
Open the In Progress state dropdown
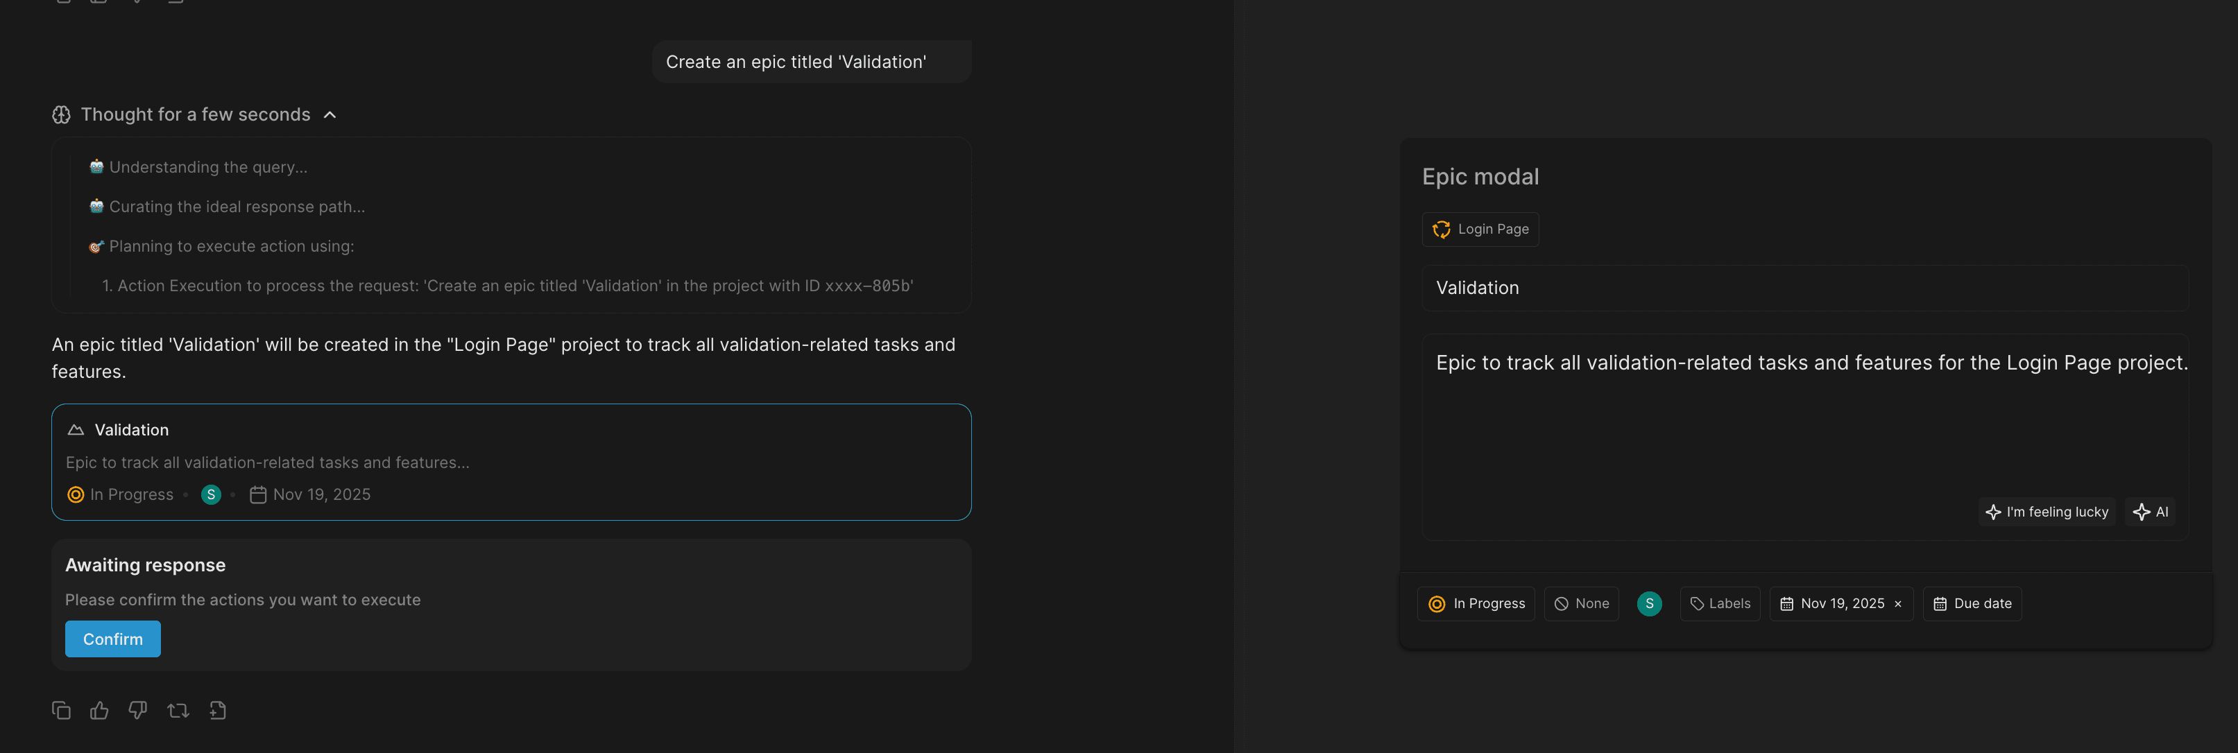1476,604
